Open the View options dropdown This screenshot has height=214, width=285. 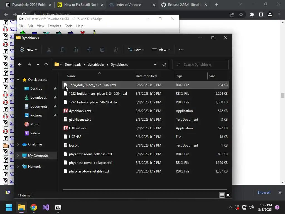[x=161, y=50]
